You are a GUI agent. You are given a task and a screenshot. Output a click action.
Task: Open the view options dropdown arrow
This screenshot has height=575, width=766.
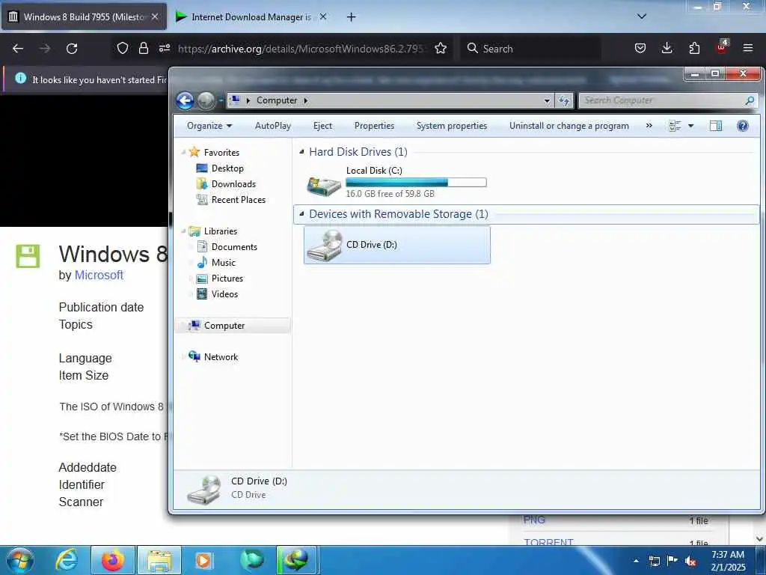(x=690, y=126)
